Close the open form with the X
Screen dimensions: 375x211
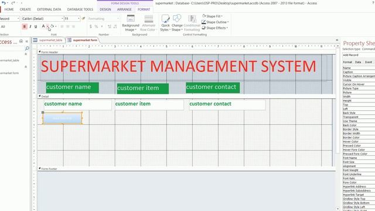(x=337, y=40)
